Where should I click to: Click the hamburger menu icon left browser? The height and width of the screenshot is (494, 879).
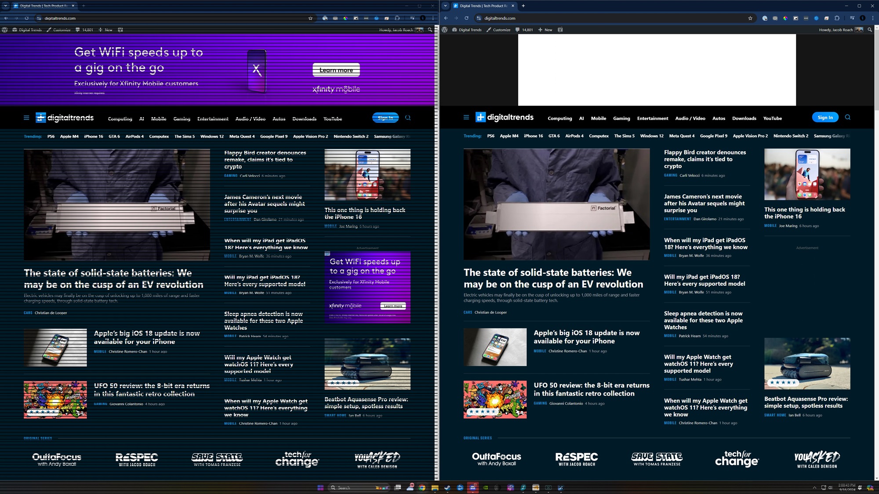(25, 118)
